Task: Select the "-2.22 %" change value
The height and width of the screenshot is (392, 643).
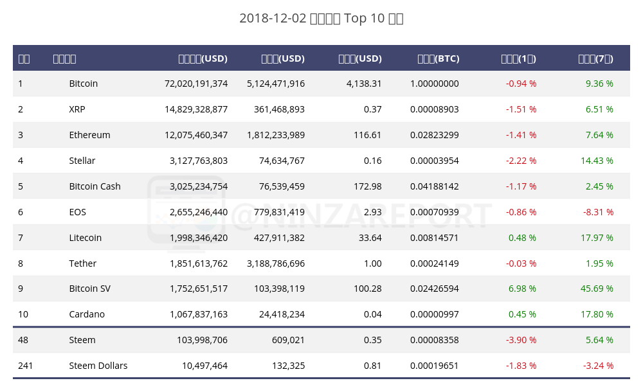Action: tap(521, 161)
